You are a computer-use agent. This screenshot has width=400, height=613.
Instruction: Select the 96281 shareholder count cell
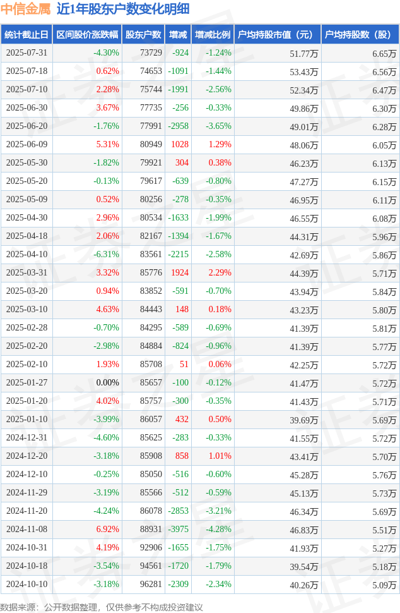pyautogui.click(x=151, y=585)
